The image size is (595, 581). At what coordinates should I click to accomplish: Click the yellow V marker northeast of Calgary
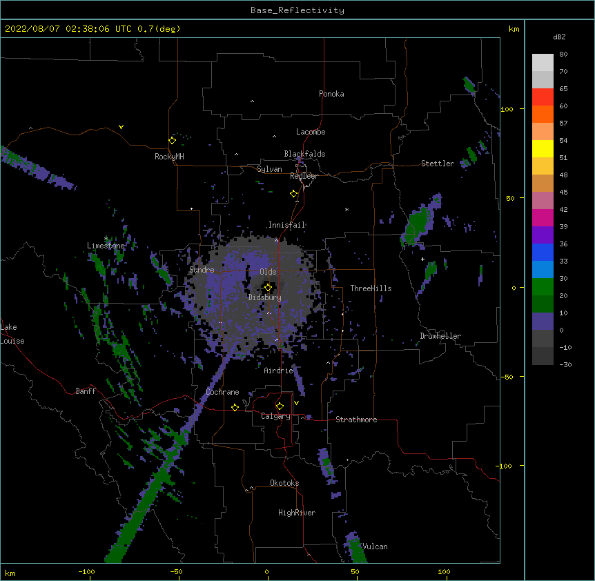pos(296,403)
